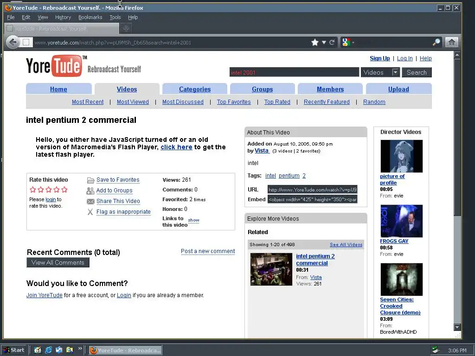Open the Tools menu
This screenshot has height=356, width=475.
115,17
